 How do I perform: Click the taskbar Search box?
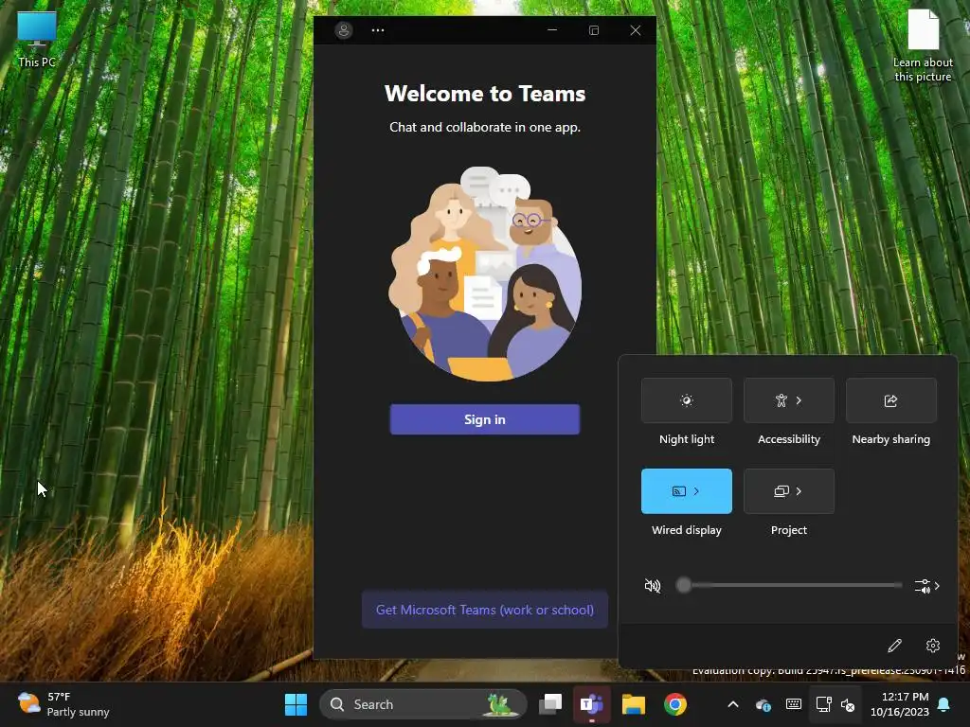pyautogui.click(x=423, y=704)
